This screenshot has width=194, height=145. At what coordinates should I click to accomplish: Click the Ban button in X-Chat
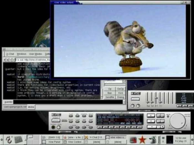tap(110, 93)
